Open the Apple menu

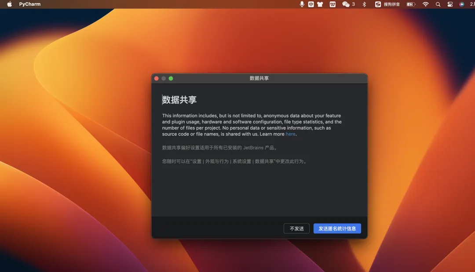click(9, 4)
